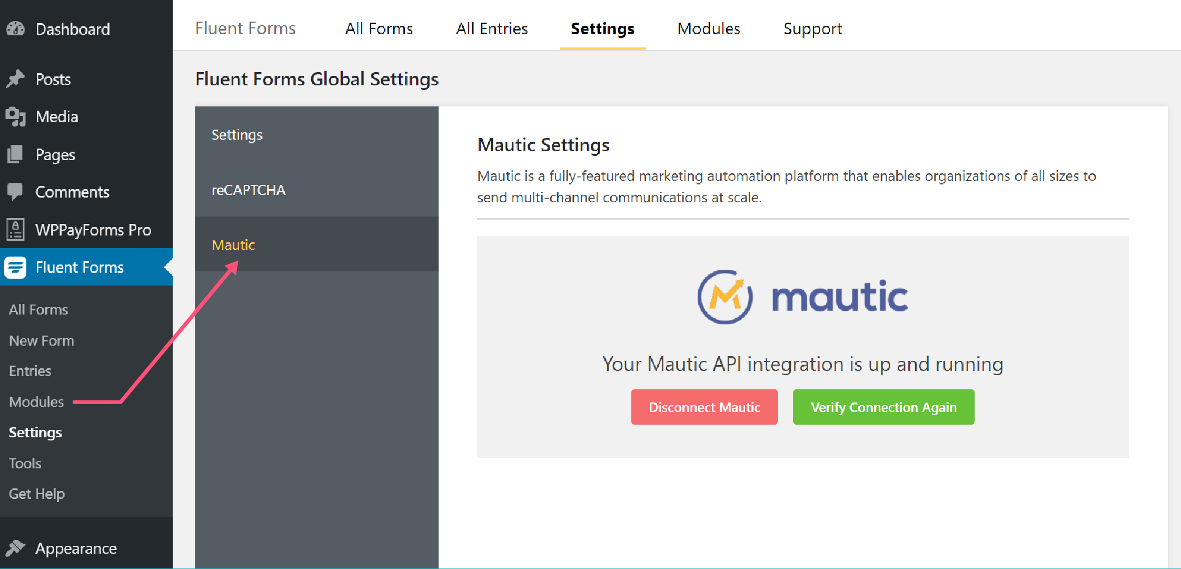The width and height of the screenshot is (1181, 569).
Task: Select the Settings top tab
Action: (602, 28)
